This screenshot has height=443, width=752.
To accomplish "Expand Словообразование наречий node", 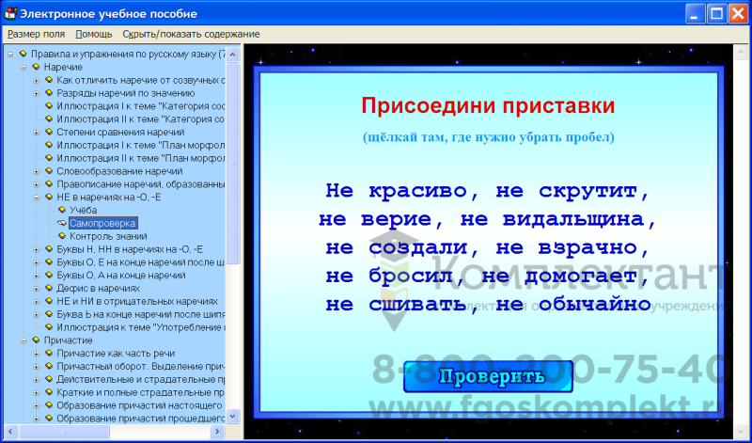I will coord(36,171).
